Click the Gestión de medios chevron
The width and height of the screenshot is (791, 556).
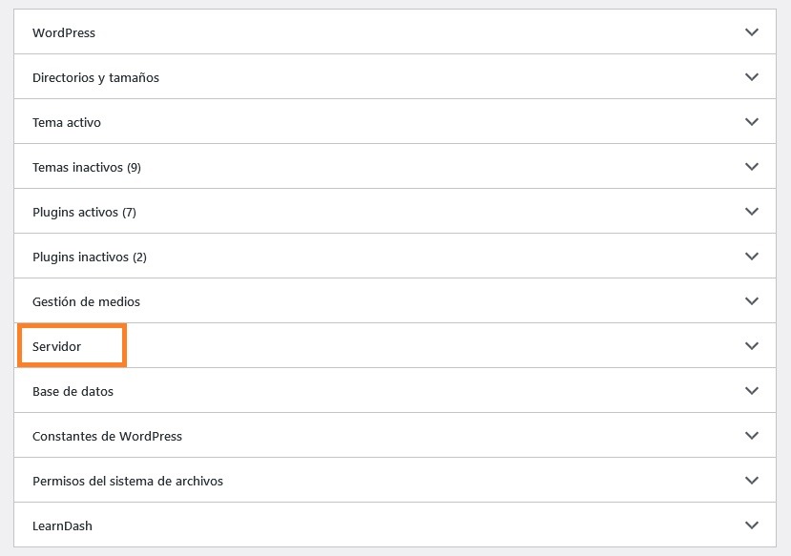(x=752, y=301)
